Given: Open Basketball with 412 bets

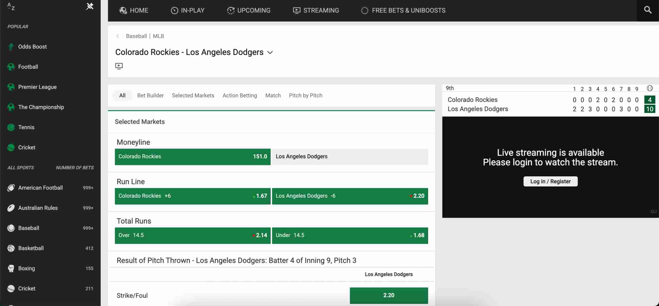Looking at the screenshot, I should [50, 248].
